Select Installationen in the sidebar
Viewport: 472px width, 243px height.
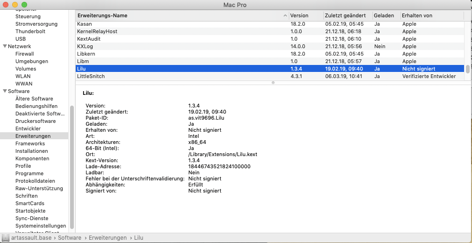pyautogui.click(x=32, y=151)
